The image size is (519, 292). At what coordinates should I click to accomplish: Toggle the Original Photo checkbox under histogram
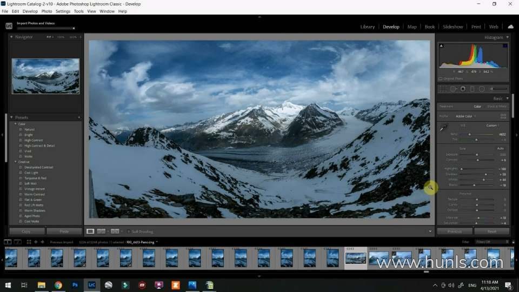(x=441, y=78)
